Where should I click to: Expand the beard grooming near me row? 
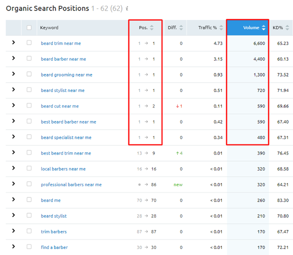coord(13,74)
